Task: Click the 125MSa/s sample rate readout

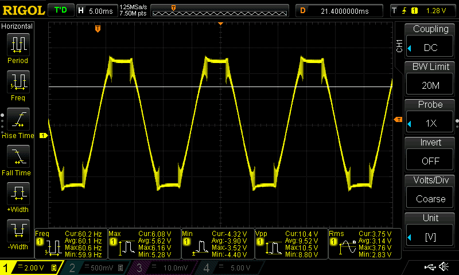Action: pyautogui.click(x=134, y=7)
